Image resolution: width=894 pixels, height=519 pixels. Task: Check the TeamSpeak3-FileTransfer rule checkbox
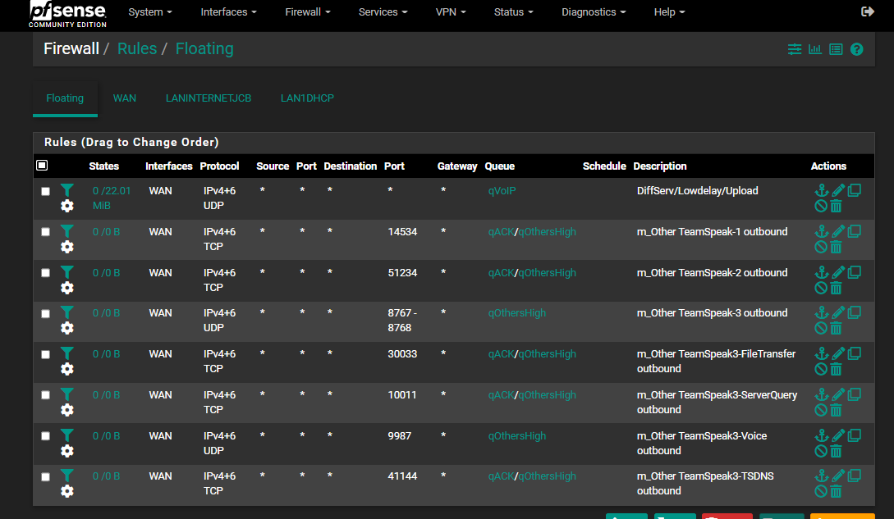click(46, 354)
